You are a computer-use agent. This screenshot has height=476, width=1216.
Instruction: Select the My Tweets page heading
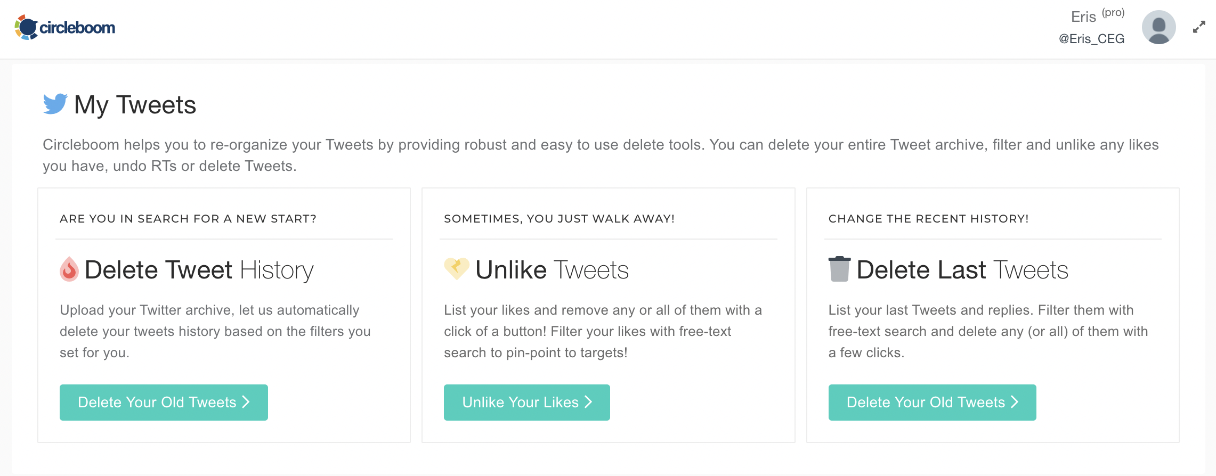135,105
